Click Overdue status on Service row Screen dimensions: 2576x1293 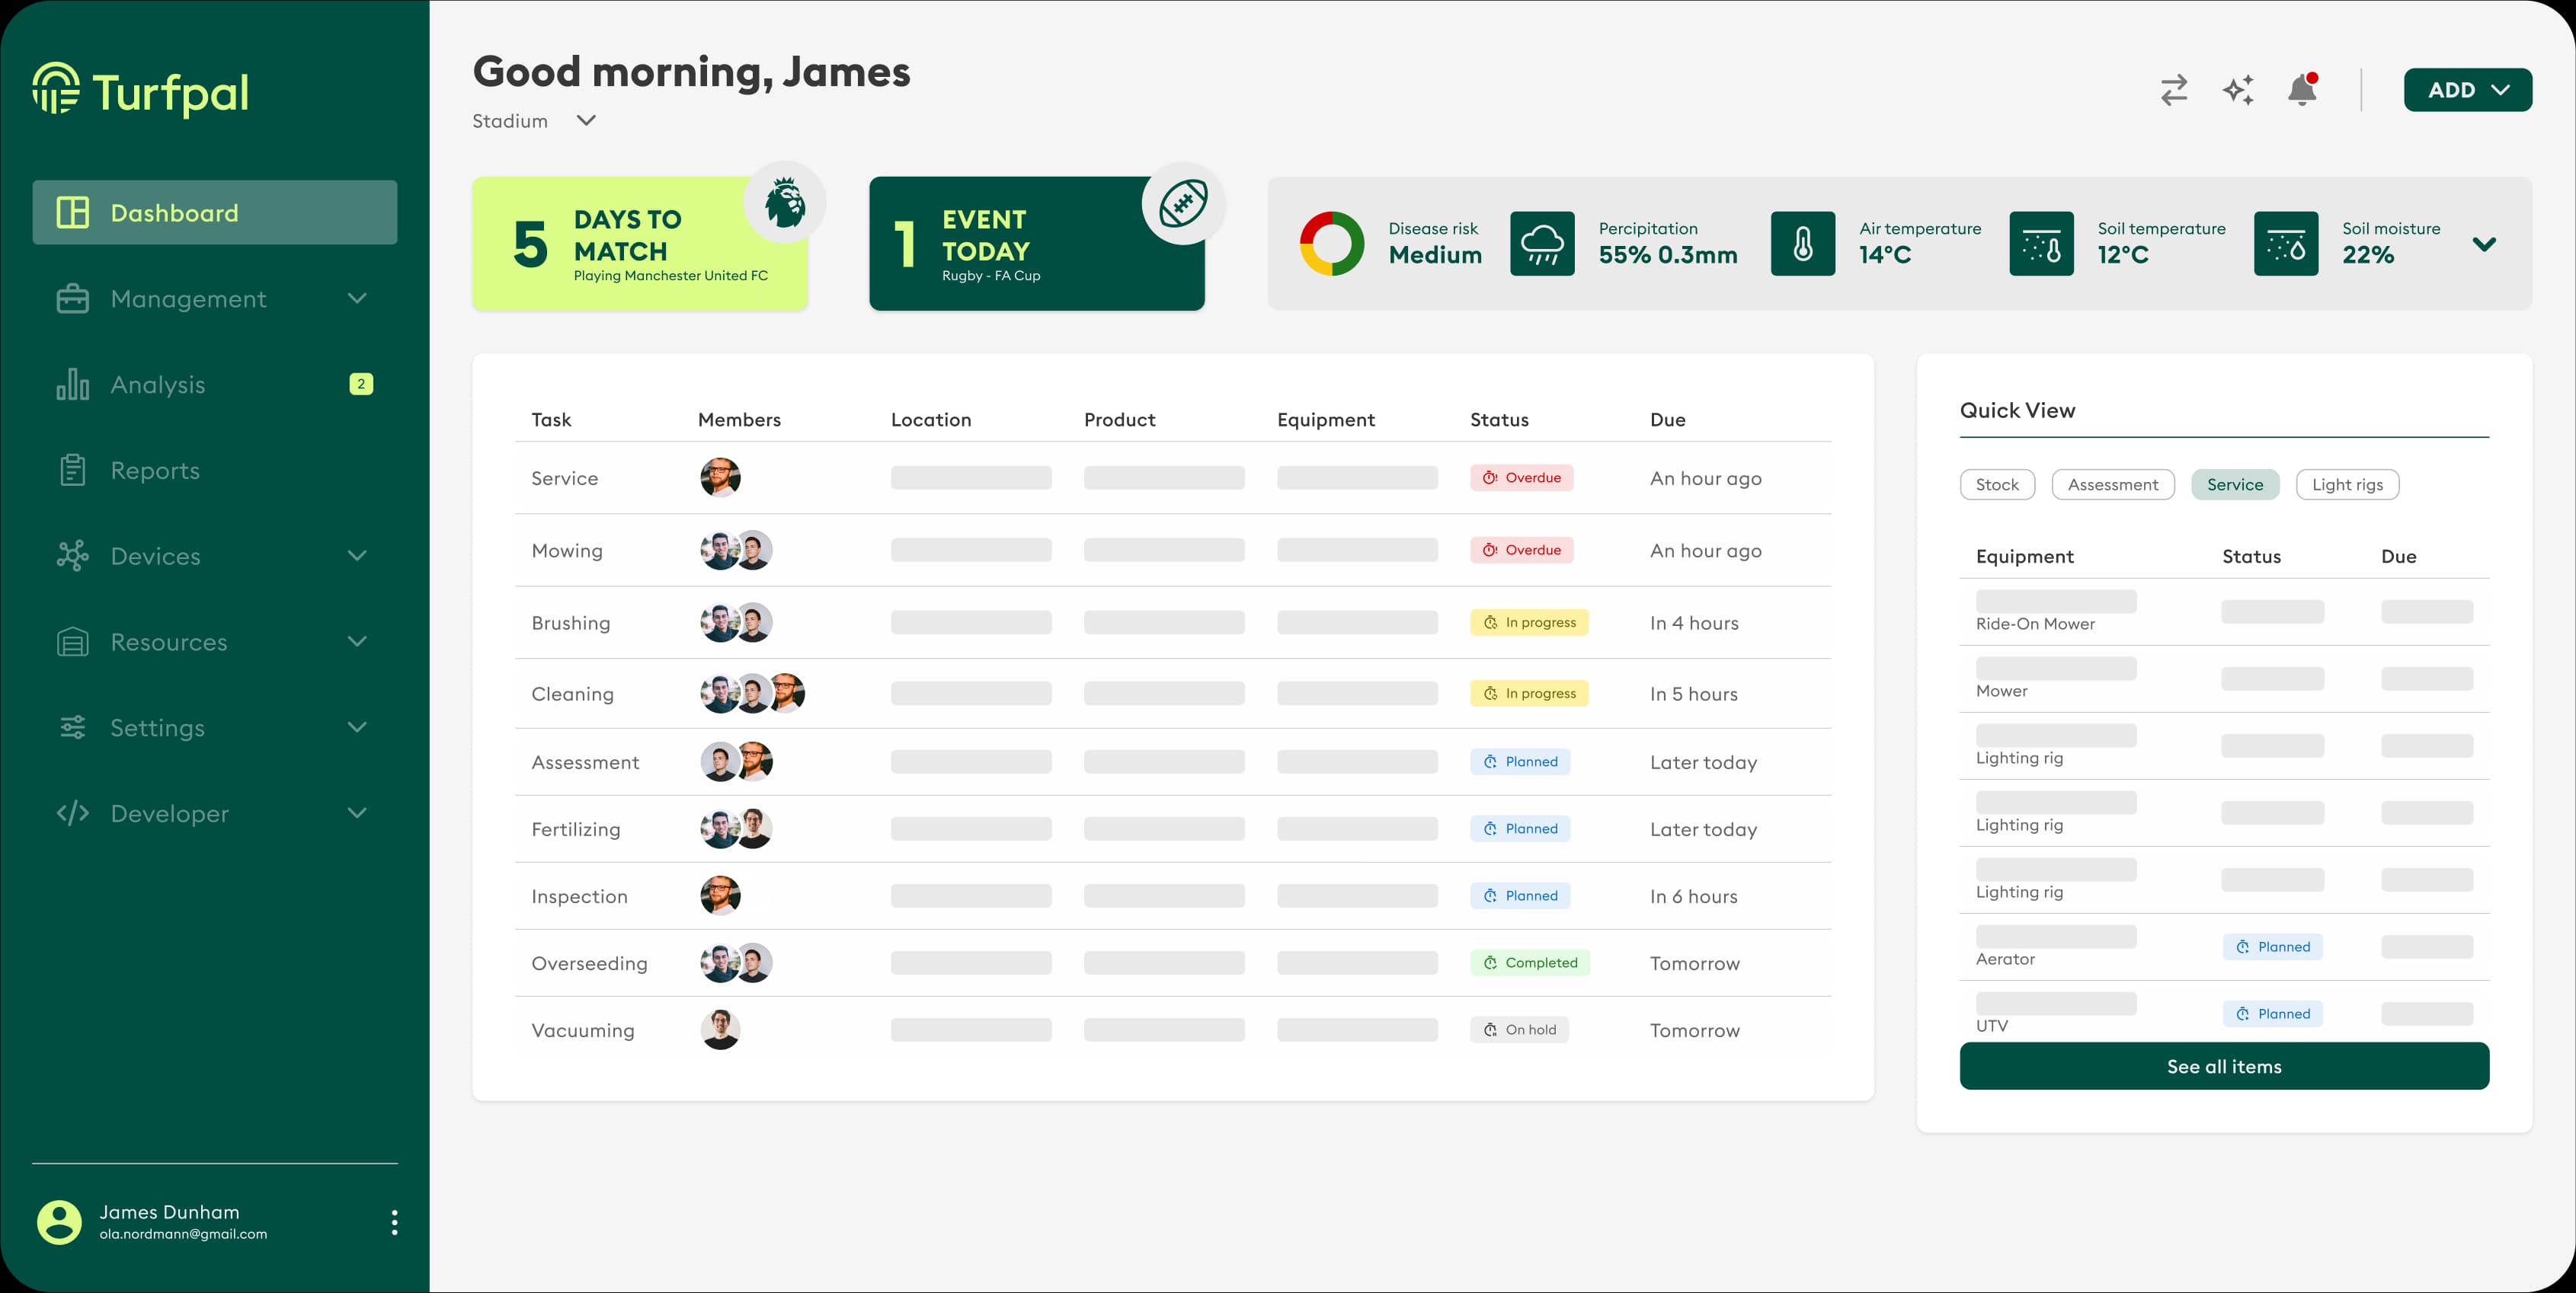1521,477
